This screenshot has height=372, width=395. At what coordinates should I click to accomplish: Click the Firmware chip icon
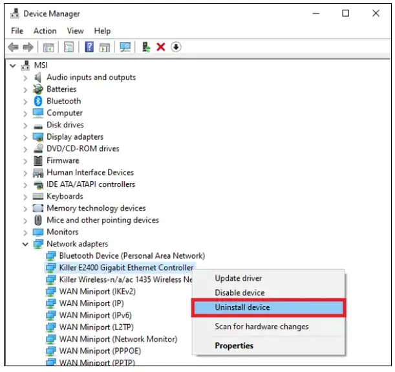pyautogui.click(x=38, y=160)
